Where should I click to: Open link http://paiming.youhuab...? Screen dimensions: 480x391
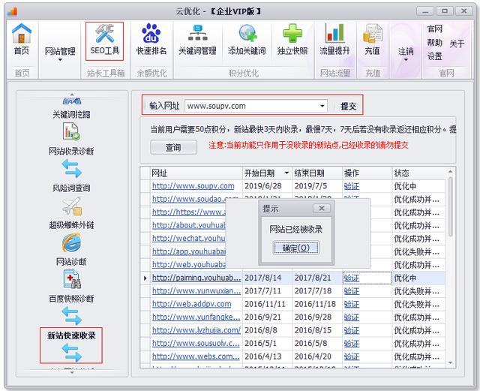coord(196,278)
